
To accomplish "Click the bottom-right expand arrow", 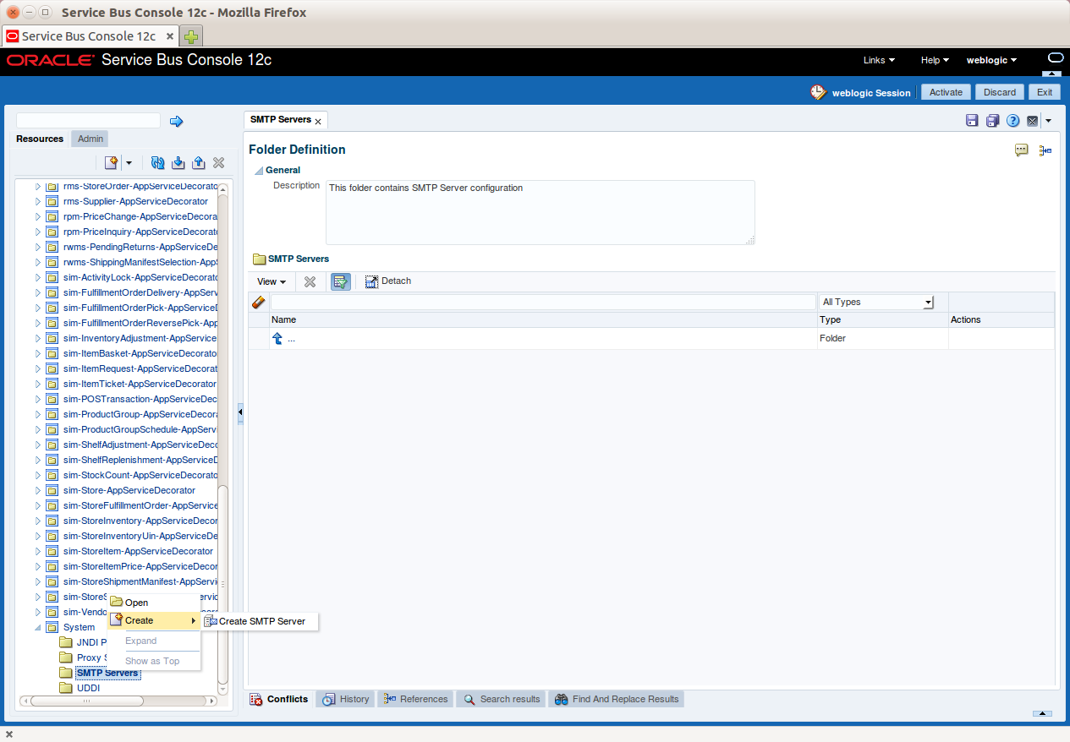I will coord(1042,714).
